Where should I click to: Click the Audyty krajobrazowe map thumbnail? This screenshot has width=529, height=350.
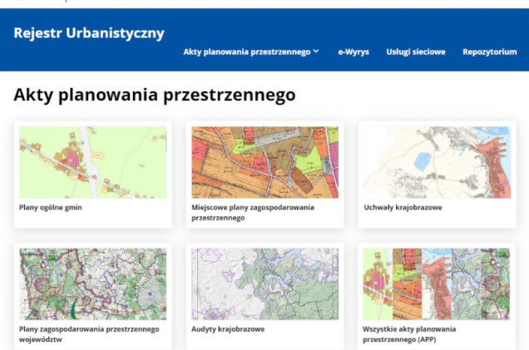point(264,284)
